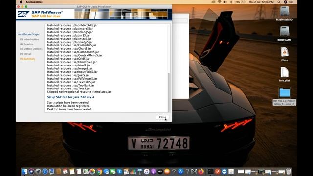Open the Microkernel application menu
Viewport: 313px width, 176px height.
point(34,2)
